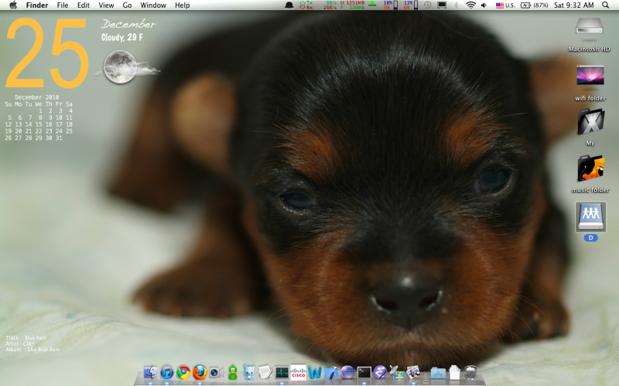Image resolution: width=619 pixels, height=386 pixels.
Task: Open the display mirroring menu icon
Action: tap(442, 5)
